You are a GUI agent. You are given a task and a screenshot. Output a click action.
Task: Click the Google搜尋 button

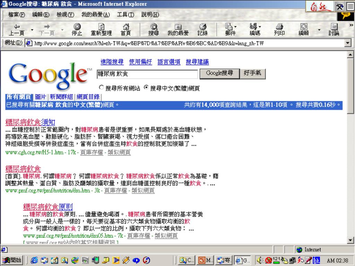(x=219, y=73)
